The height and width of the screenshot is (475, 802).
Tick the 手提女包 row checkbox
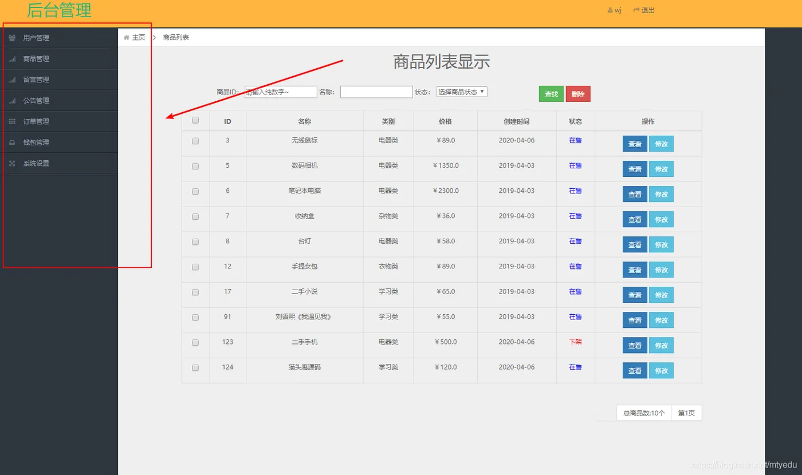(195, 267)
